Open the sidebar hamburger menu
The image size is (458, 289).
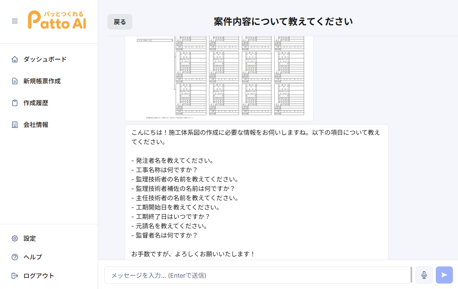coord(15,21)
